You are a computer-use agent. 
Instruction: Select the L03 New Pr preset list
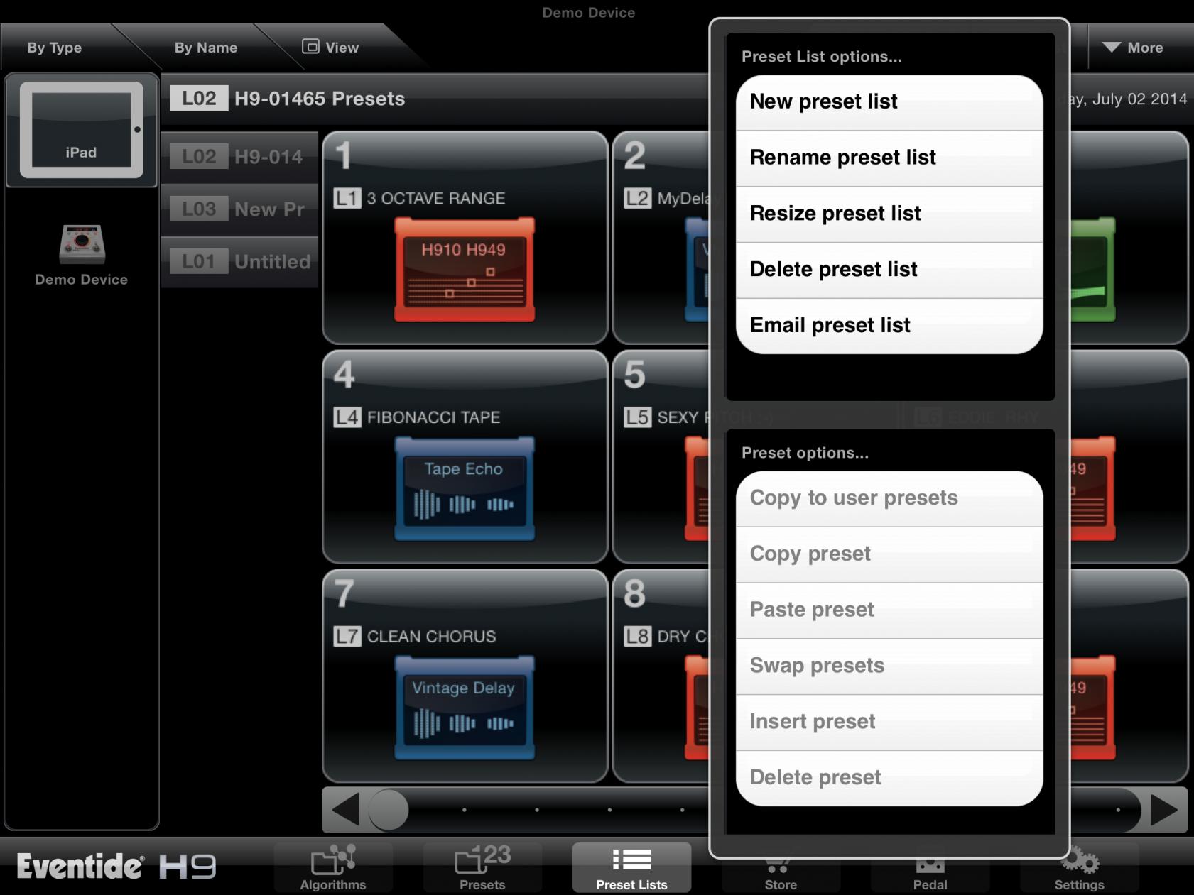[240, 209]
